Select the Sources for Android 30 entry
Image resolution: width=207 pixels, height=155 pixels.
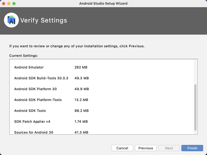tap(34, 132)
